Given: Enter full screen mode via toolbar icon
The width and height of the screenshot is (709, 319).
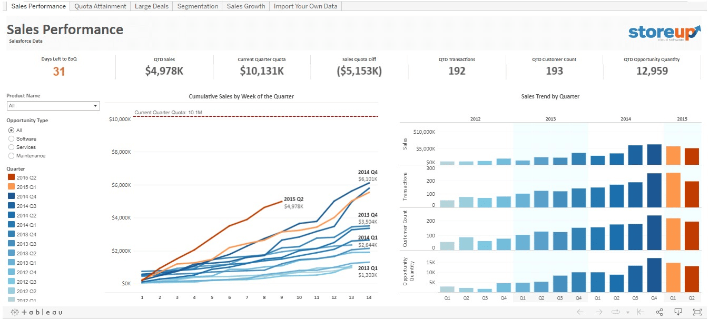Looking at the screenshot, I should [697, 312].
